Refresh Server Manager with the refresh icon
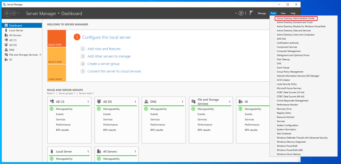This screenshot has height=164, width=341. click(241, 13)
